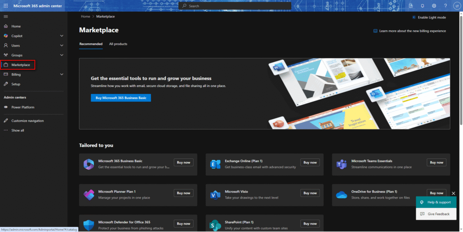Viewport: 463px width, 232px height.
Task: Open the app launcher waffle icon
Action: [x=6, y=6]
